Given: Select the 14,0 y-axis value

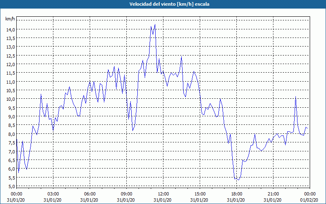Looking at the screenshot, I should (11, 29).
